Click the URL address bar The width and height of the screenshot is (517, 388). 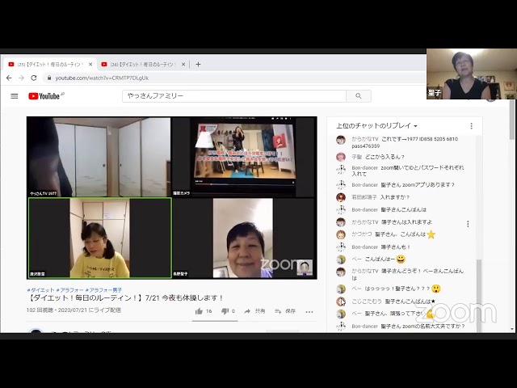click(x=234, y=78)
